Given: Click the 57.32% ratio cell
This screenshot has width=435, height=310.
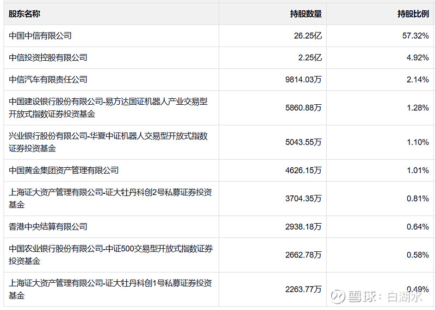Looking at the screenshot, I should pyautogui.click(x=415, y=36).
